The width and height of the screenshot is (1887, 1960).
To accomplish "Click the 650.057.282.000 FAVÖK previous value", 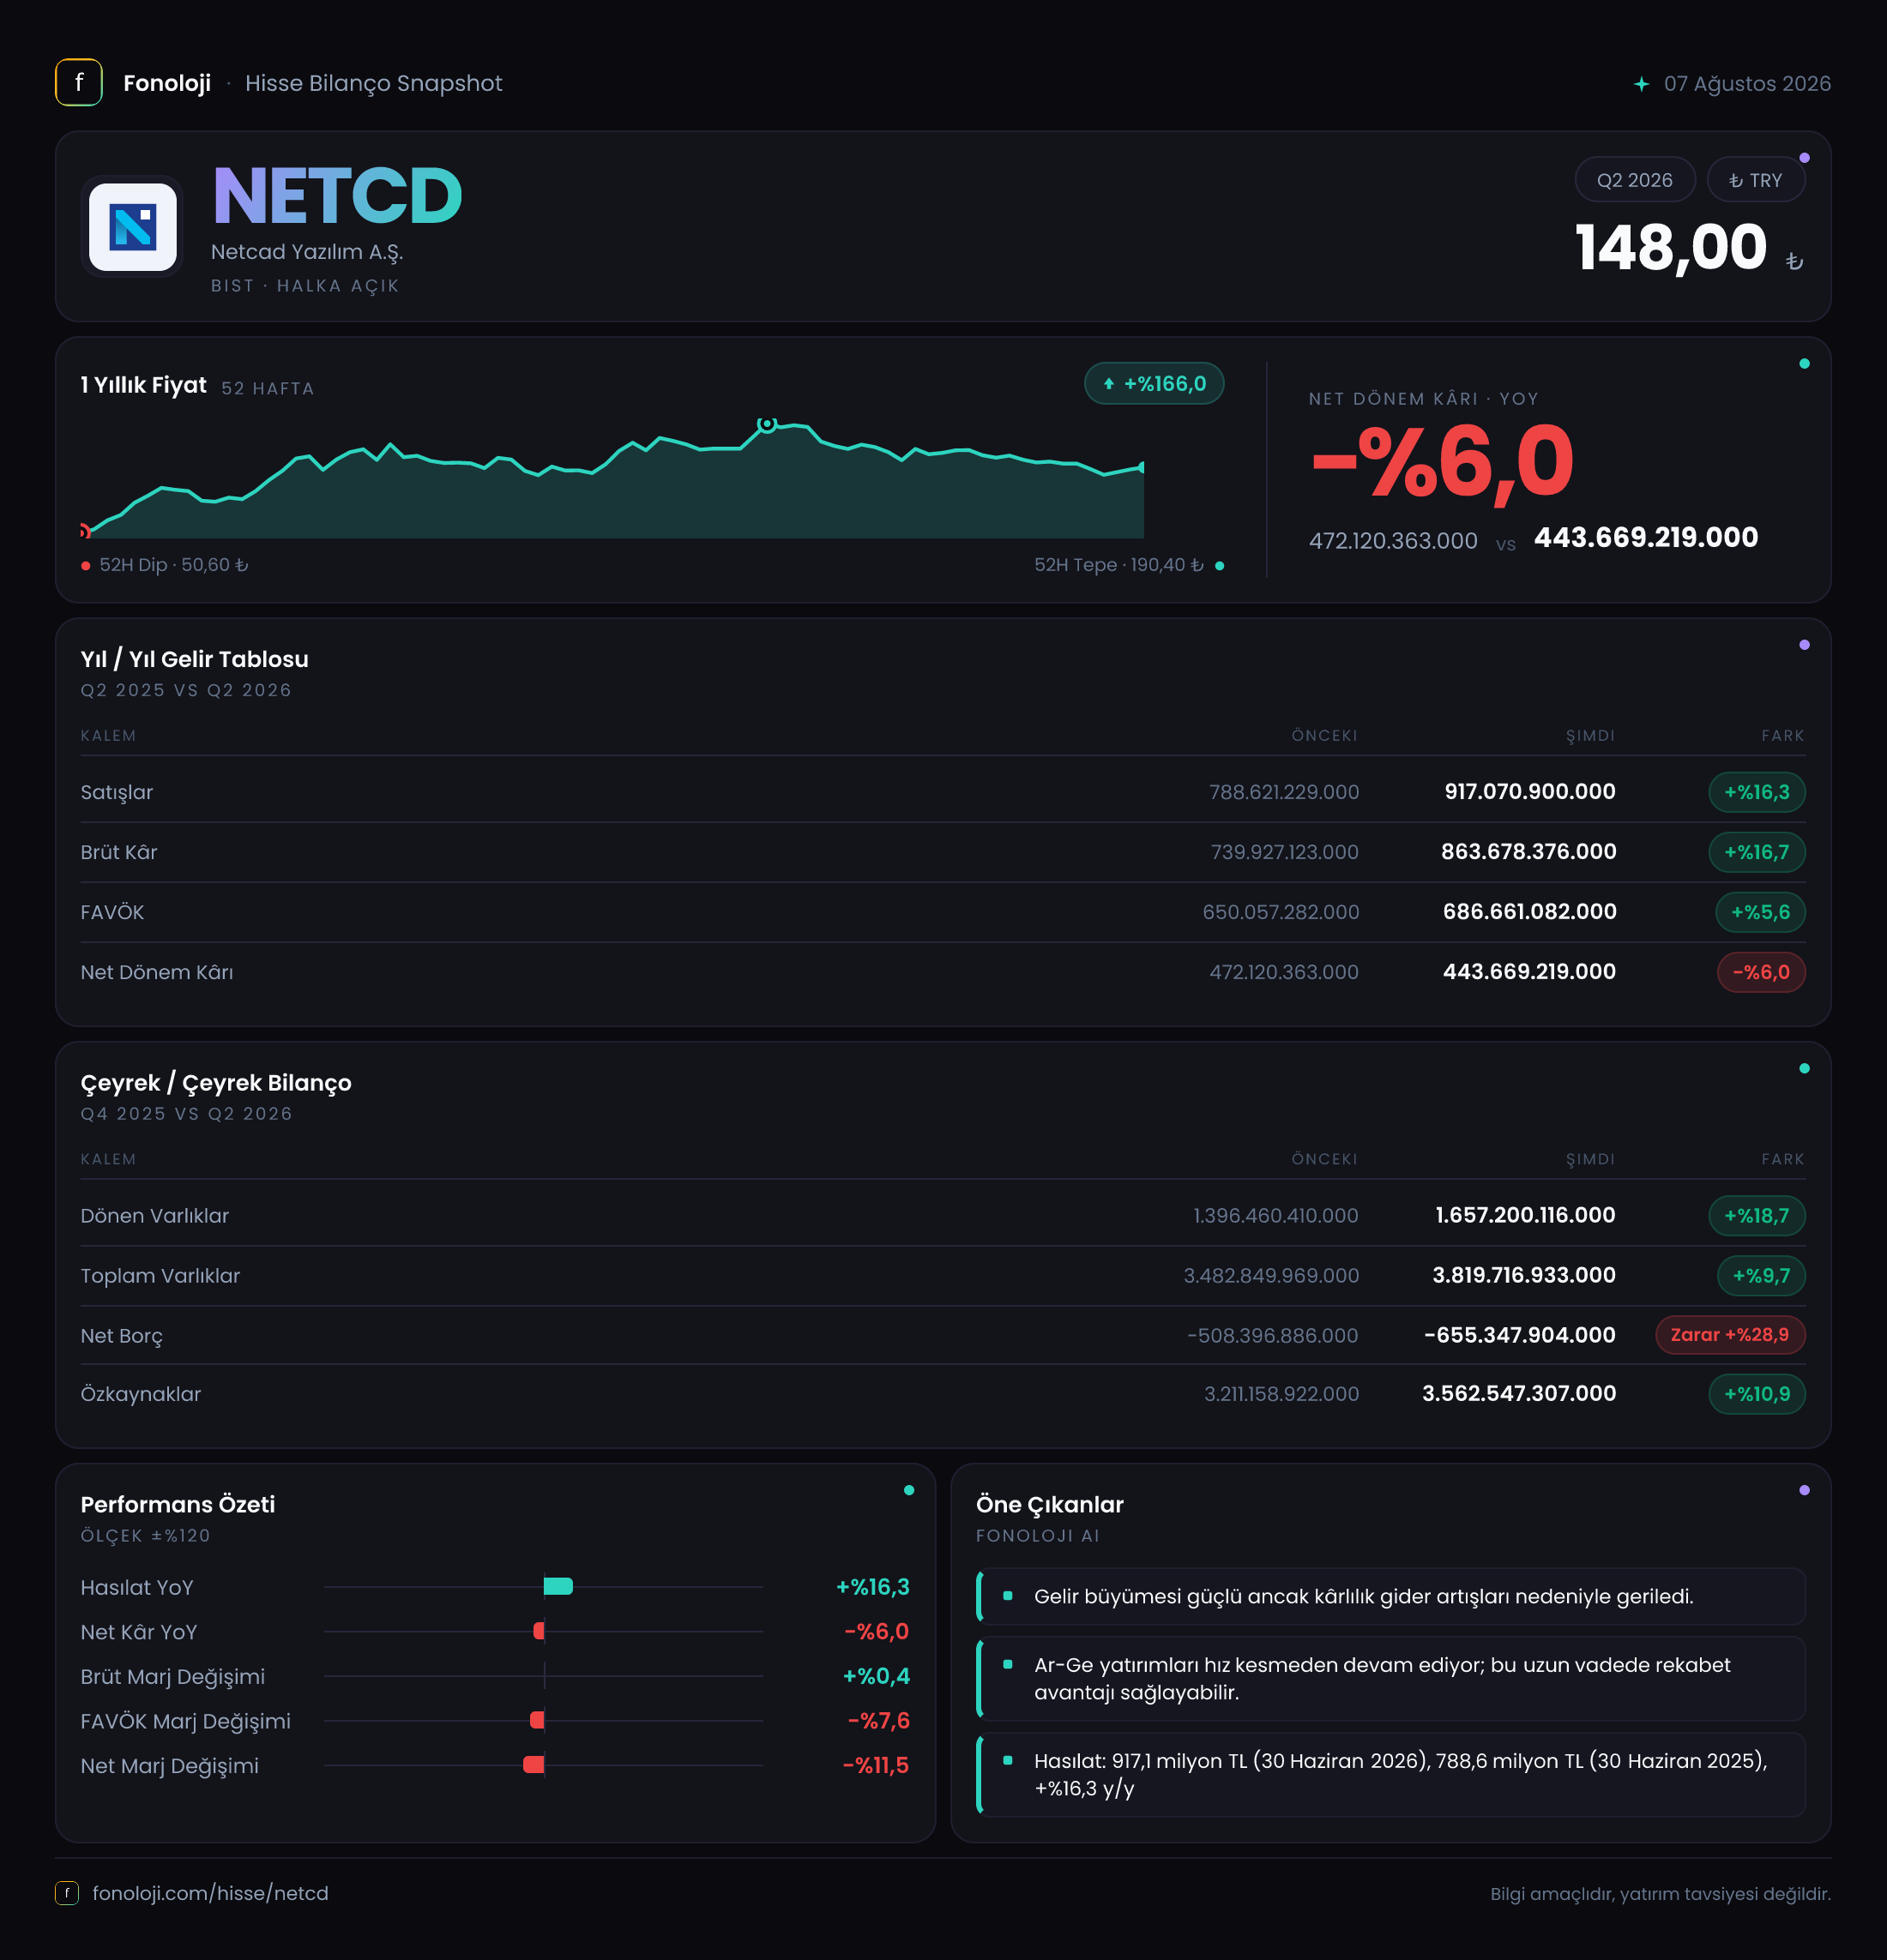I will [x=1281, y=912].
